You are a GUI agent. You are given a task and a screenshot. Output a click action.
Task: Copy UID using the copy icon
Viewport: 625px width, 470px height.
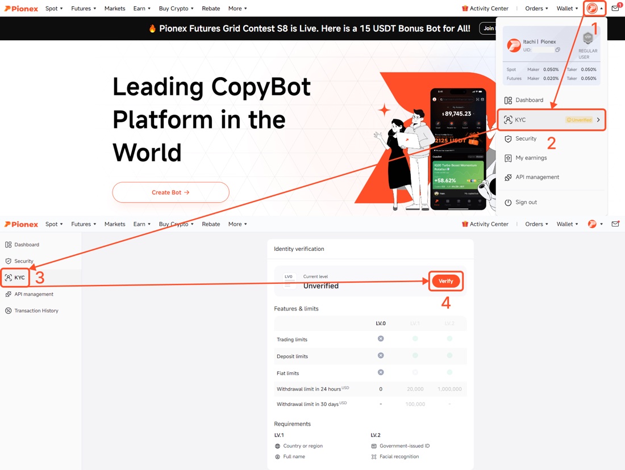557,50
